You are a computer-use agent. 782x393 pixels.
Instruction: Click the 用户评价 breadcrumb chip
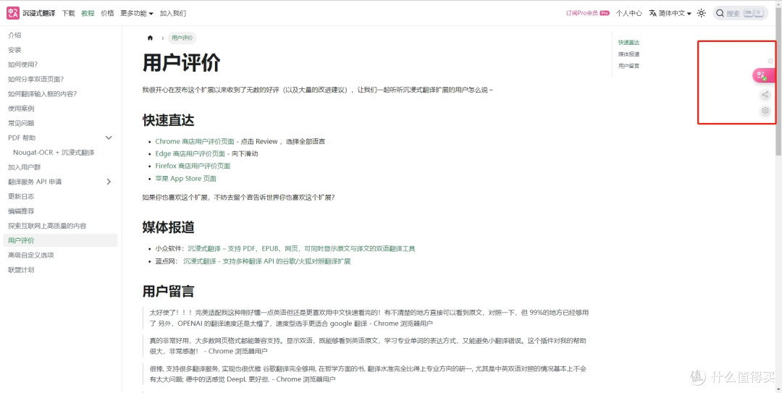coord(182,38)
